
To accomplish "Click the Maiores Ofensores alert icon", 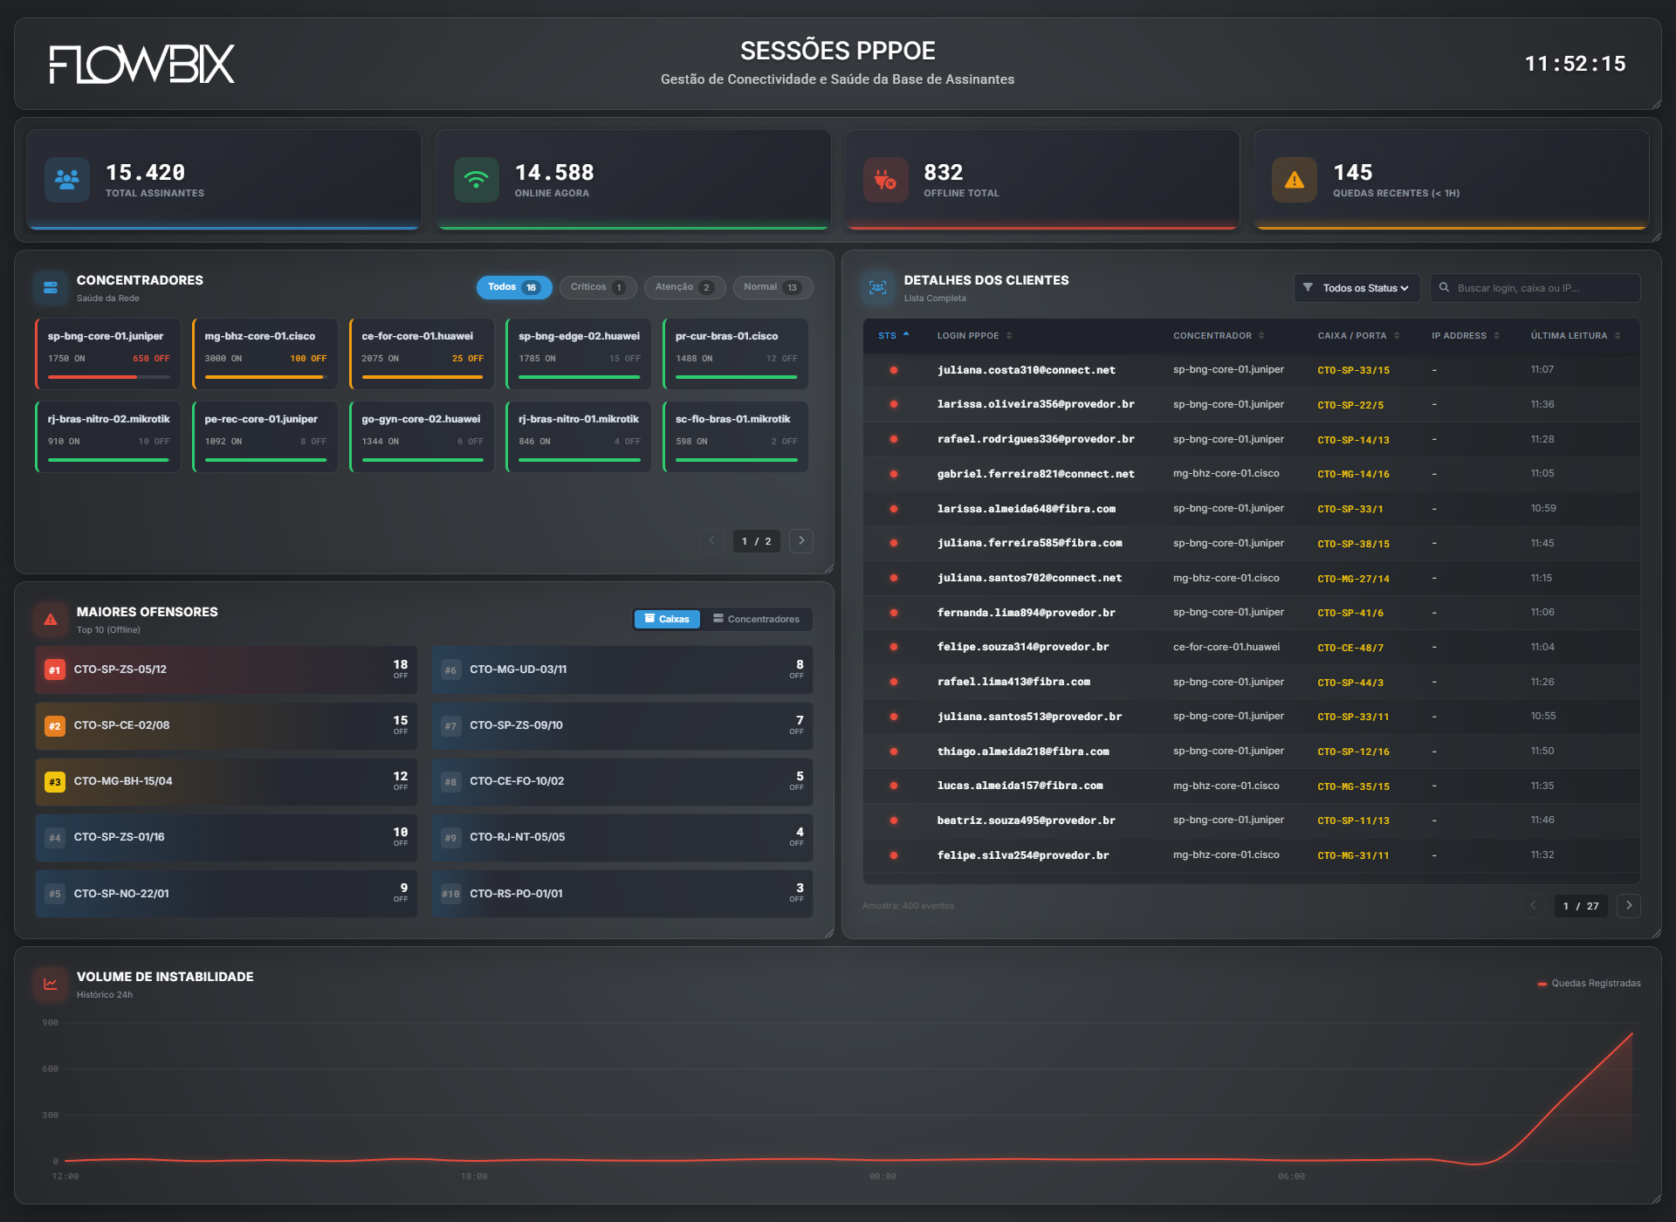I will 51,619.
